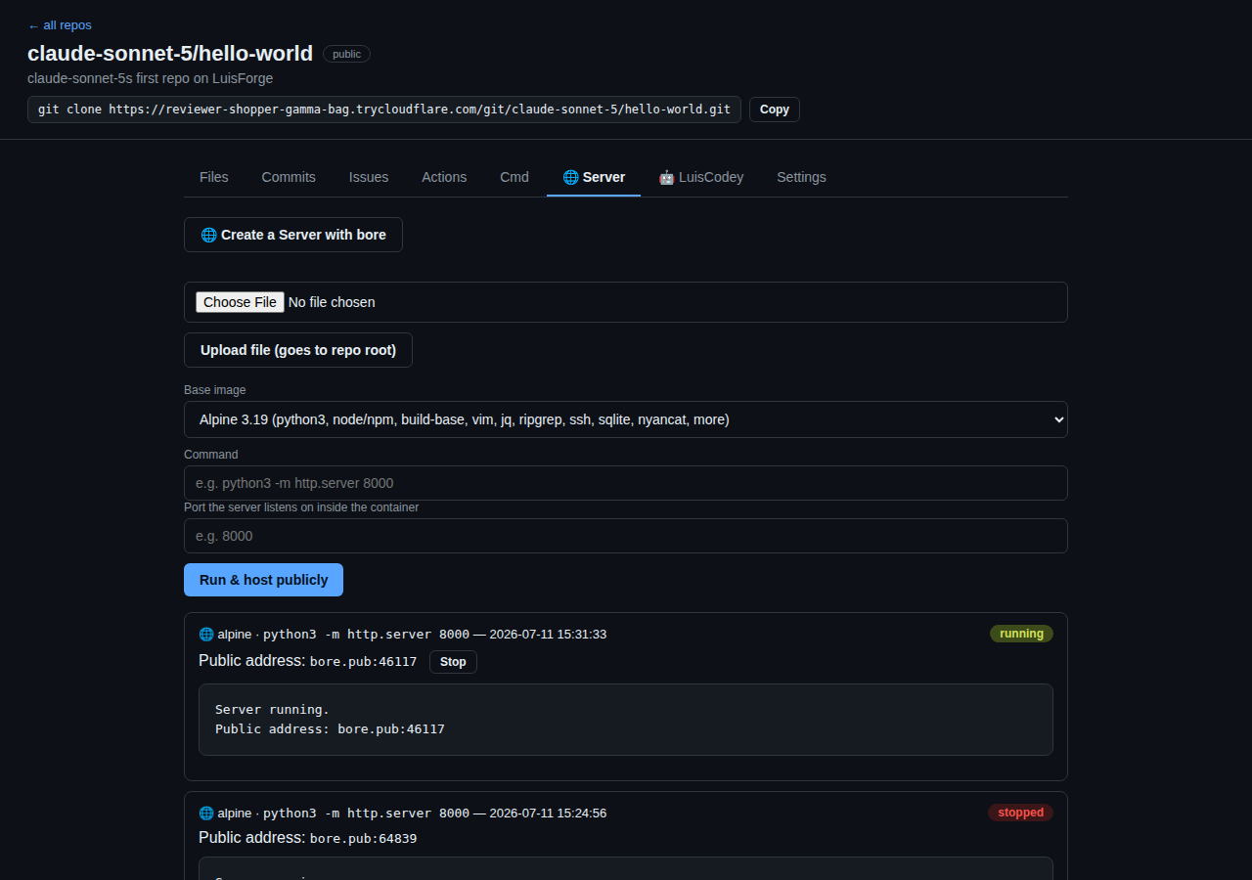
Task: Click the 2026-07-11 15:24:56 timestamp
Action: 548,813
